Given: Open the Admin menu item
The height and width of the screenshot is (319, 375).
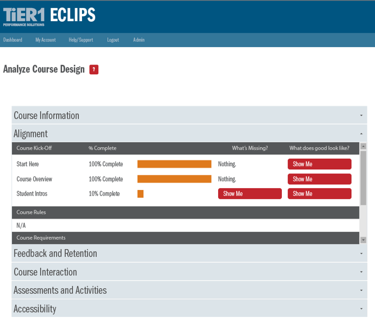Looking at the screenshot, I should pos(139,40).
